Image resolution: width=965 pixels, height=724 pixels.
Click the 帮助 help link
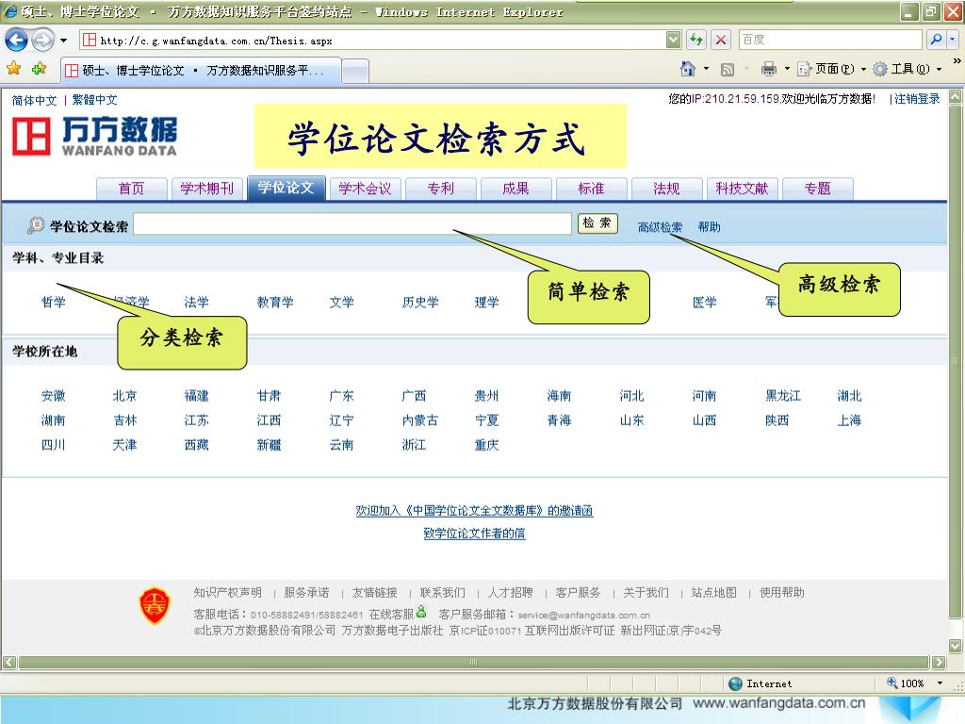[709, 227]
